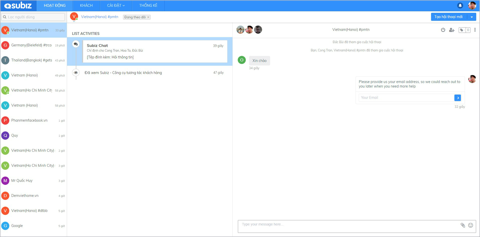Click the 'Tạo hội thoại mới' button
Viewport: 480px width, 237px height.
(448, 17)
